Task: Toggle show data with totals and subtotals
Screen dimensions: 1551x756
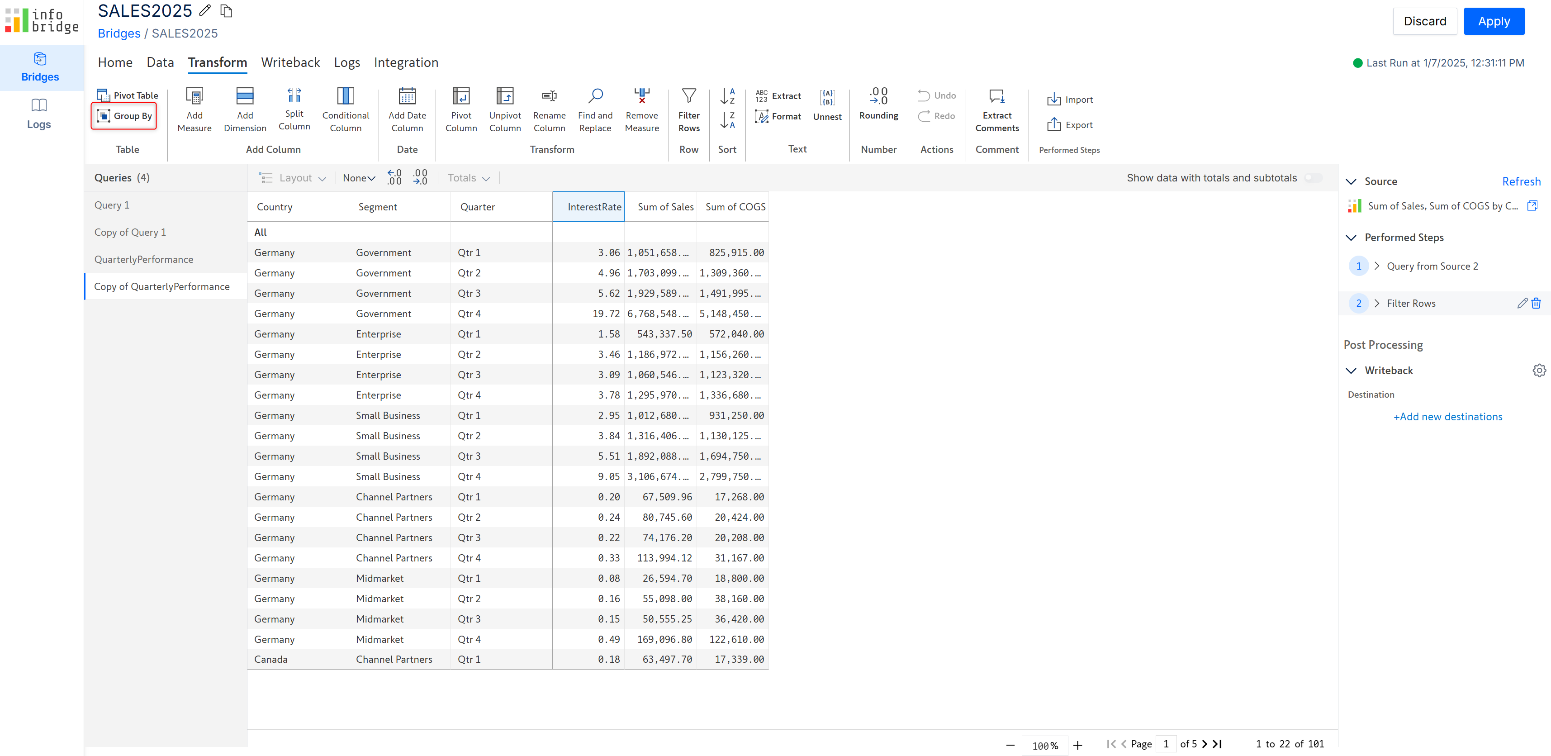Action: tap(1313, 178)
